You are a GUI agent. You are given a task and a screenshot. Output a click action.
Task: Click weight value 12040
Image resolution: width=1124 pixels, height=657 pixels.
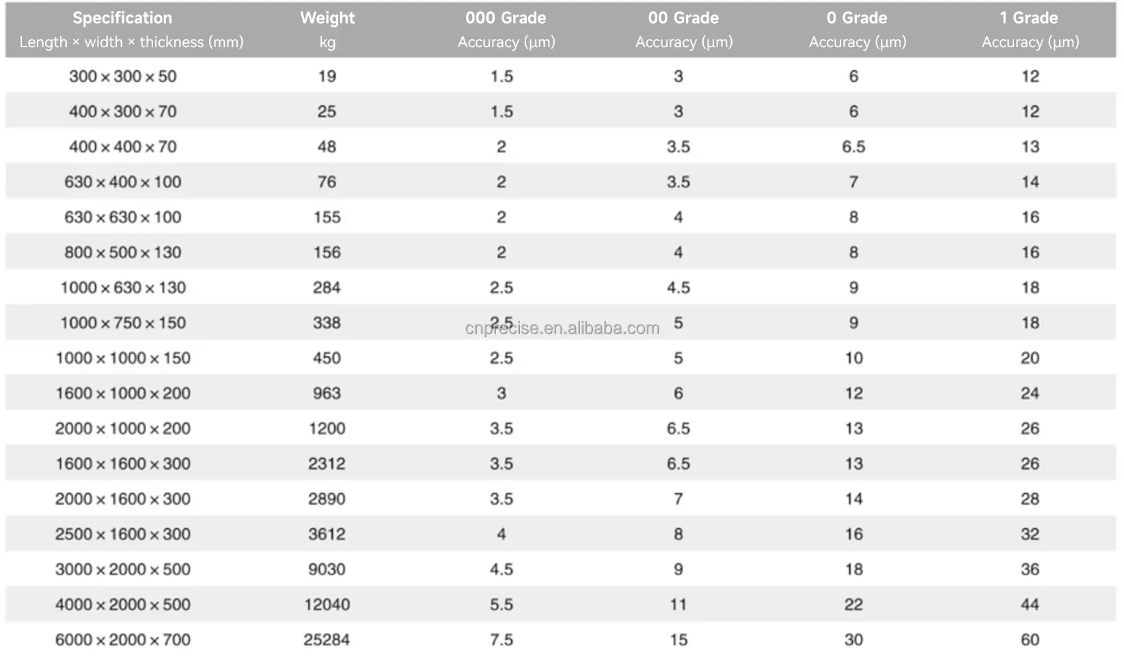click(327, 604)
